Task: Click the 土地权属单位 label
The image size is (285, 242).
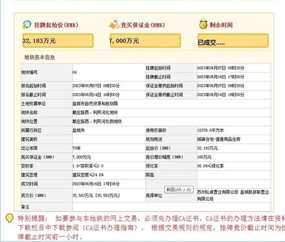Action: (x=33, y=104)
